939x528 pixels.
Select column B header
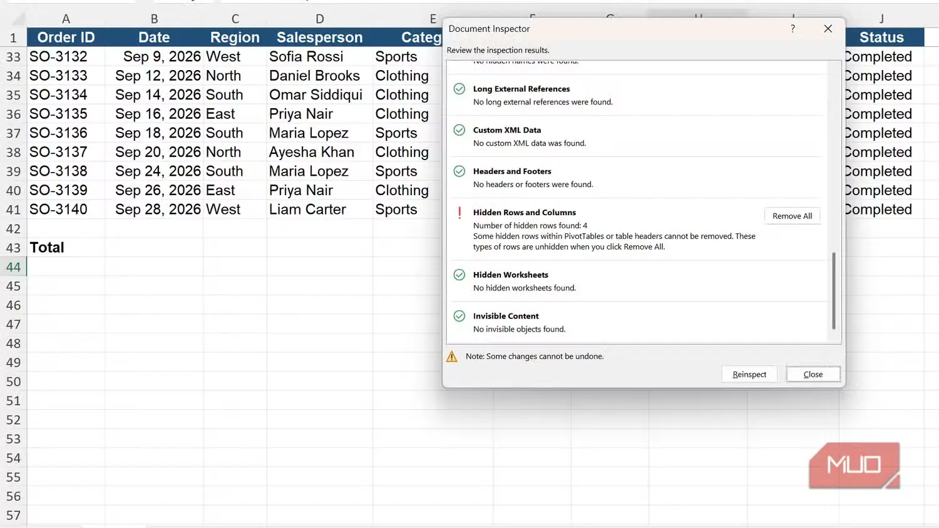(x=154, y=19)
